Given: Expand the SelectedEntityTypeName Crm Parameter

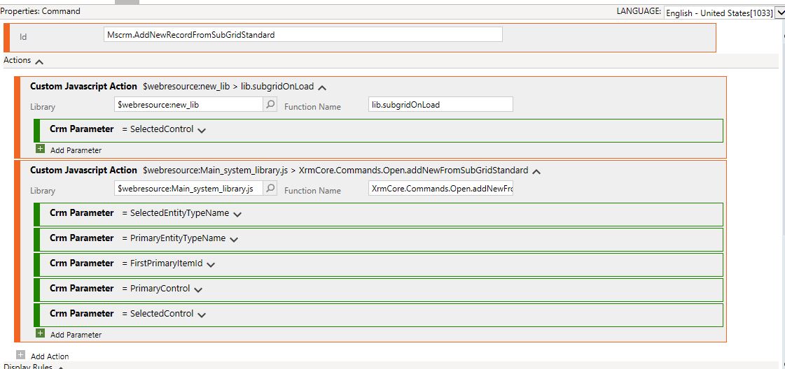Looking at the screenshot, I should point(237,215).
